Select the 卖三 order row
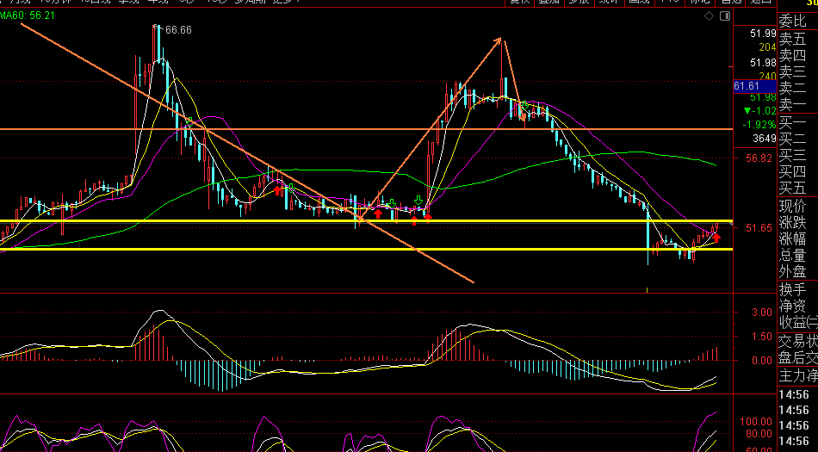The height and width of the screenshot is (452, 818). point(792,72)
